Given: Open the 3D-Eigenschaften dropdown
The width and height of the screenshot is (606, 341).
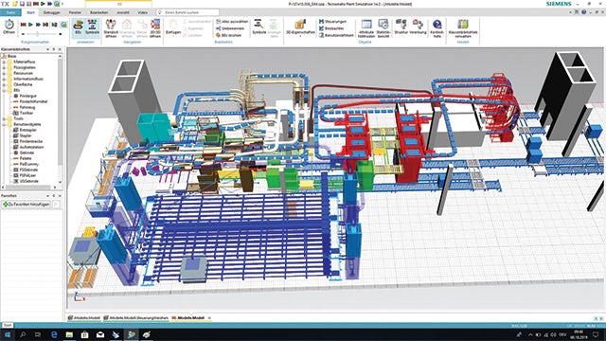Looking at the screenshot, I should 300,28.
